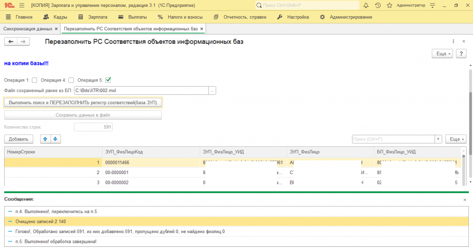Viewport: 473px width, 251px height.
Task: Open the Отчетность, справки section
Action: coord(240,17)
